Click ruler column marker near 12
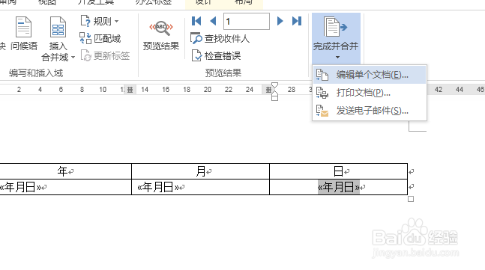 pos(130,90)
